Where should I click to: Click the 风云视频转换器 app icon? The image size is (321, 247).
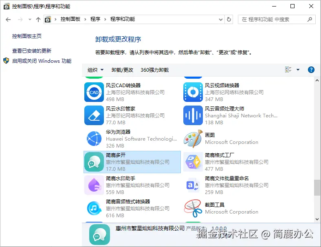point(193,92)
